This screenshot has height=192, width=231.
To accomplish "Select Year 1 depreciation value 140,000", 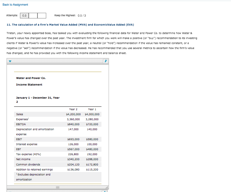I will [x=92, y=129].
